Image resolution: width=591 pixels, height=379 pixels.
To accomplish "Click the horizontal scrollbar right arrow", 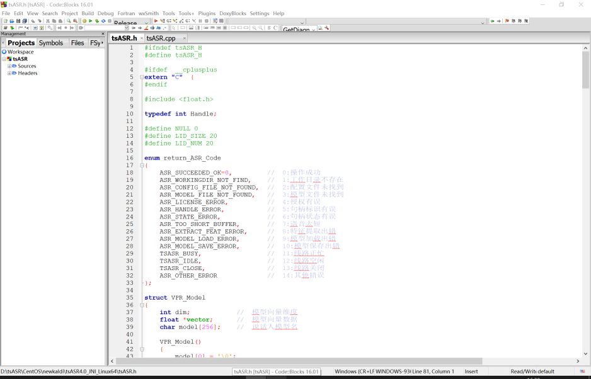I will pos(578,361).
